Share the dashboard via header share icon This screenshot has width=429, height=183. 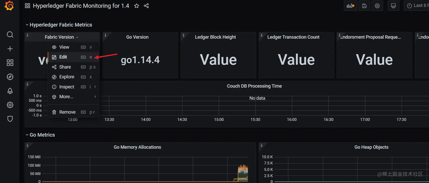tap(146, 6)
